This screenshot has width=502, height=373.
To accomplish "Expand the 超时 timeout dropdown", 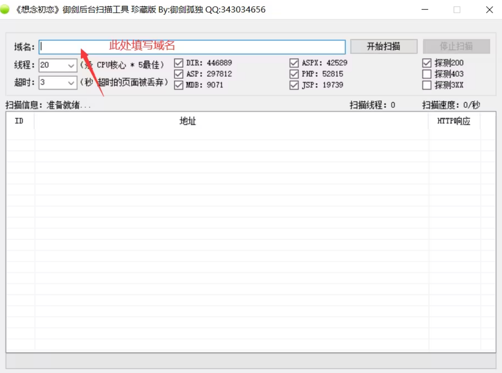I will [71, 83].
